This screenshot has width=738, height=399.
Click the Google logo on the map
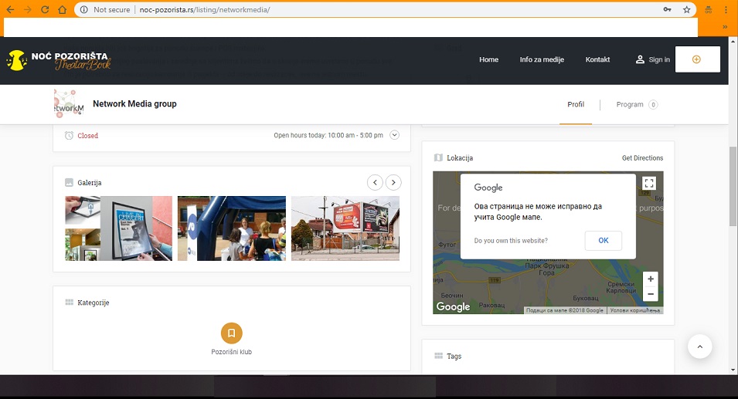point(453,306)
